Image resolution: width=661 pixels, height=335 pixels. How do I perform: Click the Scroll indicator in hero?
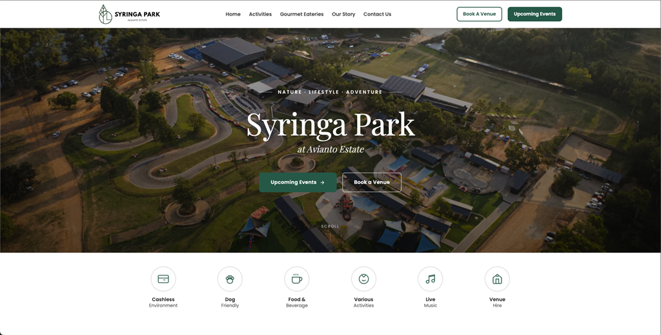(x=330, y=226)
